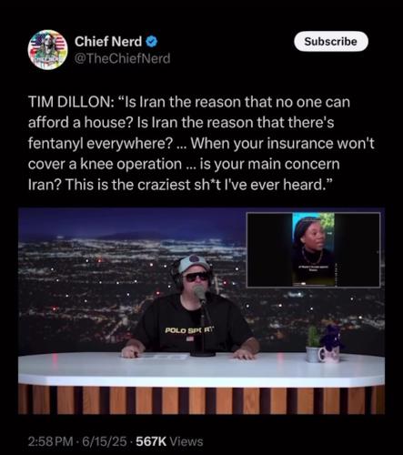Click the host's baseball cap
The height and width of the screenshot is (455, 403).
click(x=194, y=263)
